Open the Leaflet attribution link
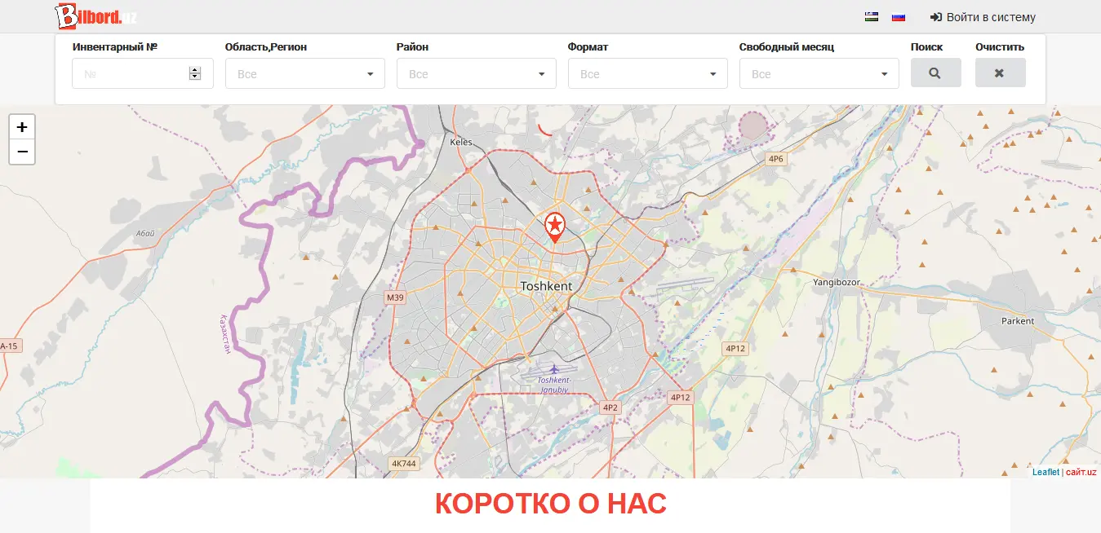The width and height of the screenshot is (1101, 533). coord(1046,472)
